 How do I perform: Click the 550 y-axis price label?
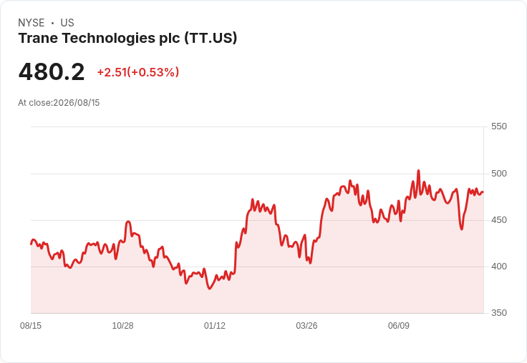[499, 126]
